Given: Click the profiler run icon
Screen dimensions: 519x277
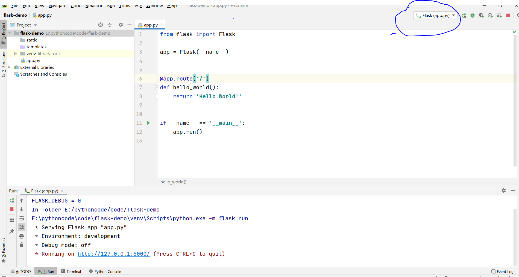Looking at the screenshot, I should click(490, 16).
